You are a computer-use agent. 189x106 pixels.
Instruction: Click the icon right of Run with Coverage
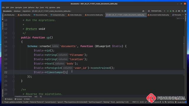176,11
